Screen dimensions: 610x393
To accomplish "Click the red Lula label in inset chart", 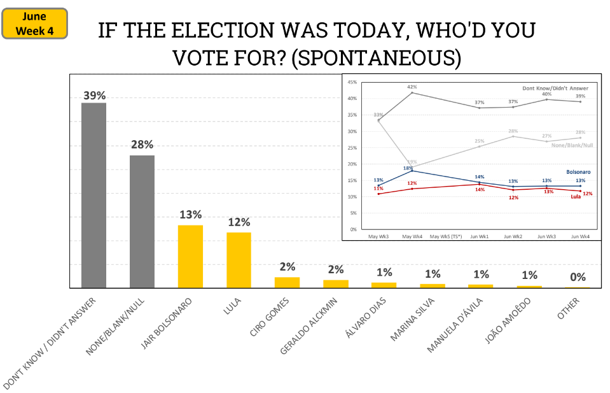I will pyautogui.click(x=577, y=197).
